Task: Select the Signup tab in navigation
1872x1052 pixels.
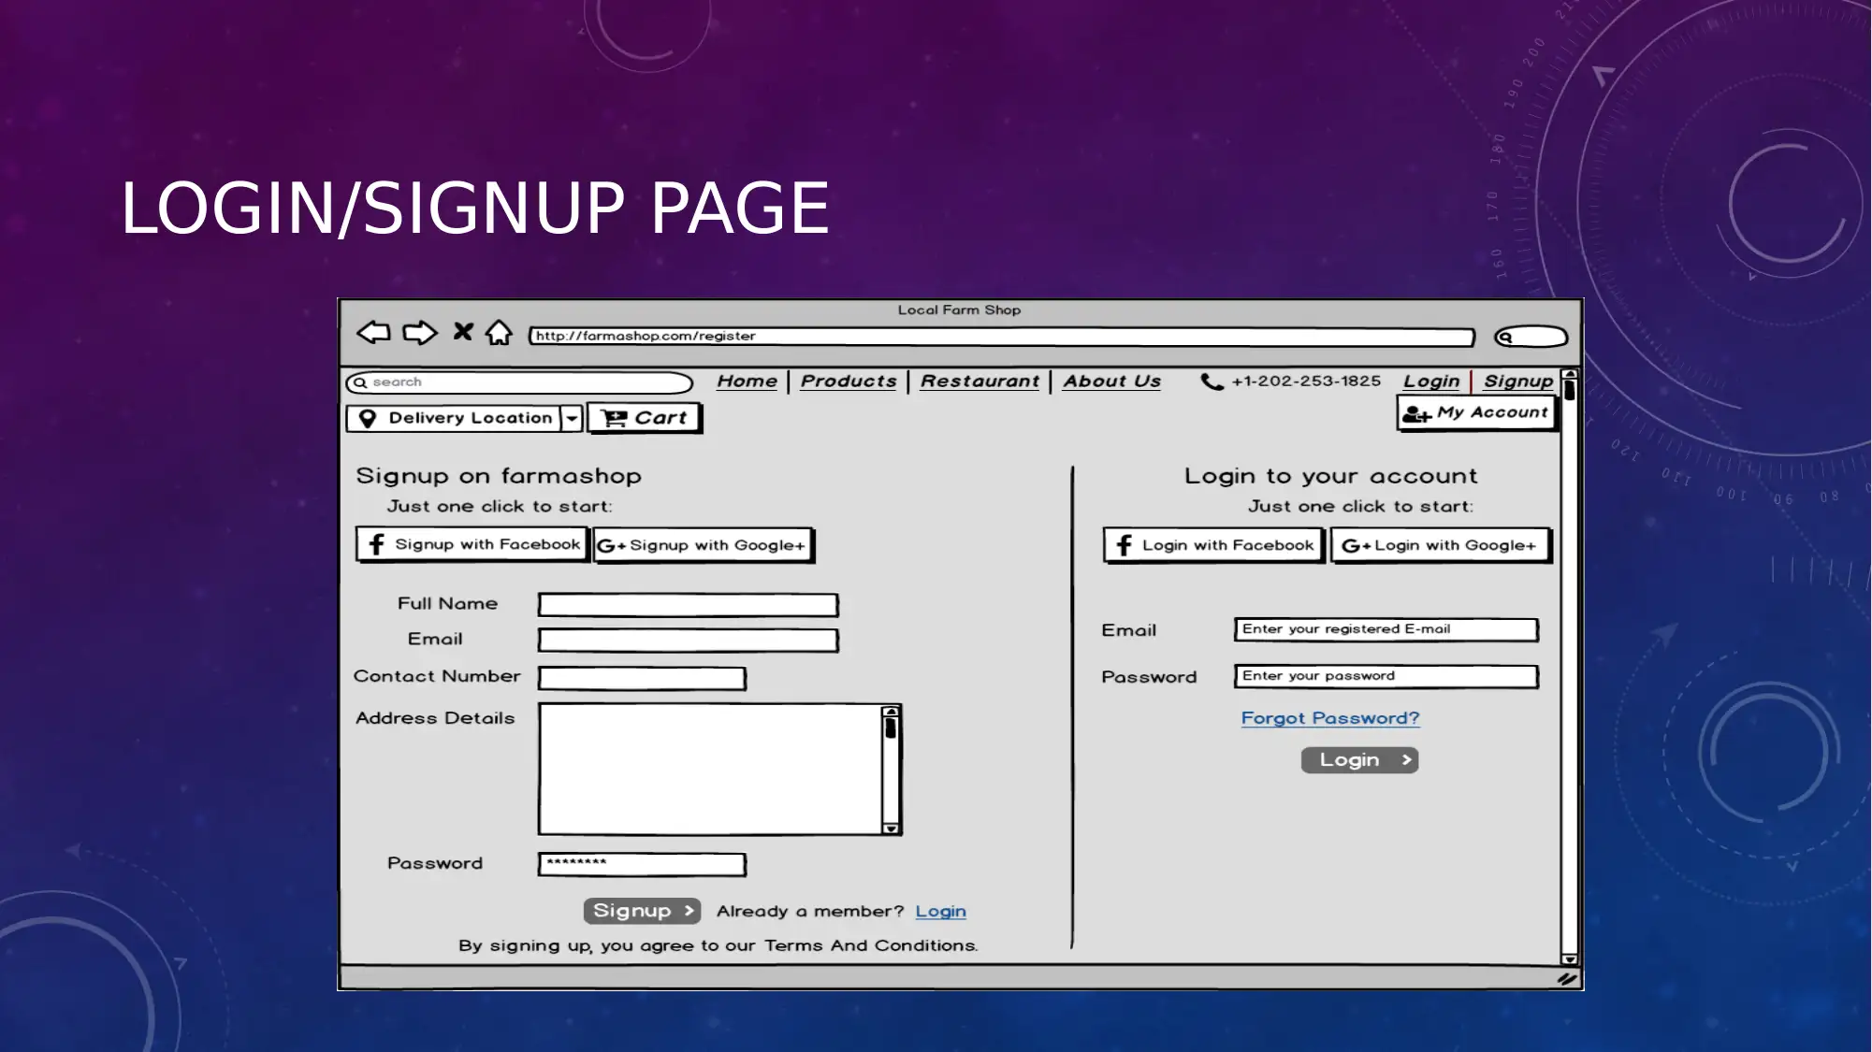Action: [x=1517, y=381]
